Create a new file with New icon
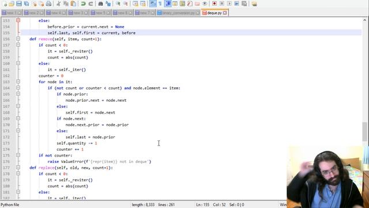This screenshot has width=369, height=208. 5,4
